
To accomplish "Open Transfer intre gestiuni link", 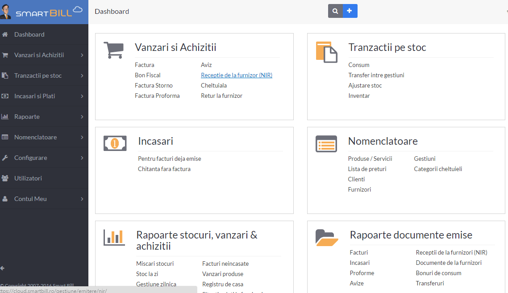I will pos(376,75).
